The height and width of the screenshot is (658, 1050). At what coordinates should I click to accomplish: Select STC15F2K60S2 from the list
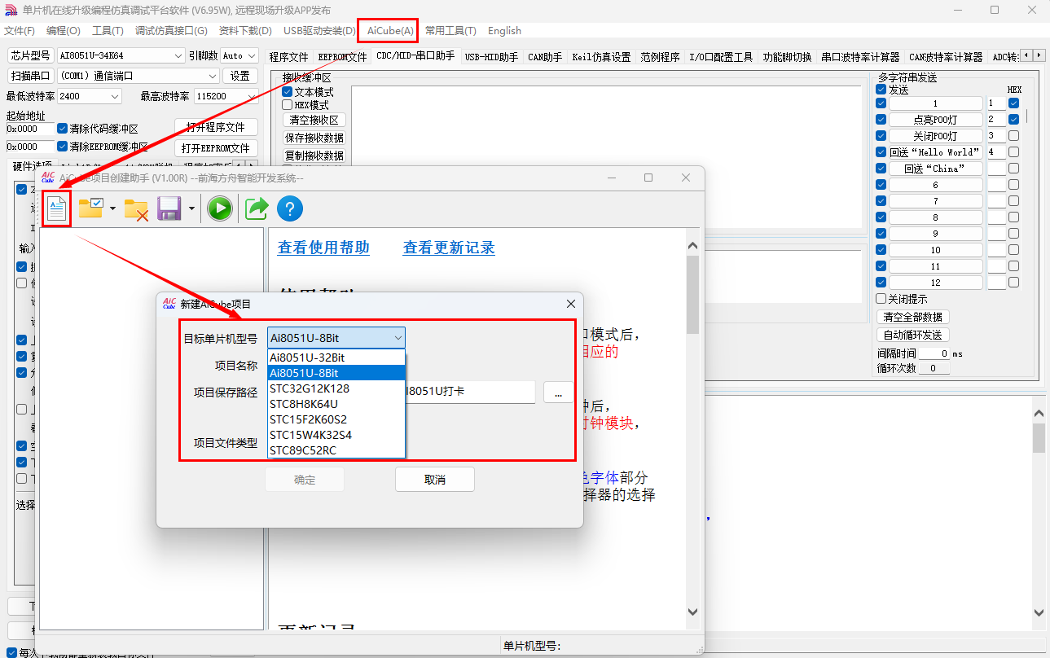click(336, 419)
